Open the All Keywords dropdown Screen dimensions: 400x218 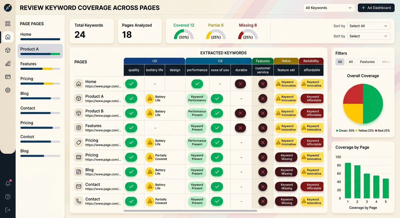click(329, 8)
